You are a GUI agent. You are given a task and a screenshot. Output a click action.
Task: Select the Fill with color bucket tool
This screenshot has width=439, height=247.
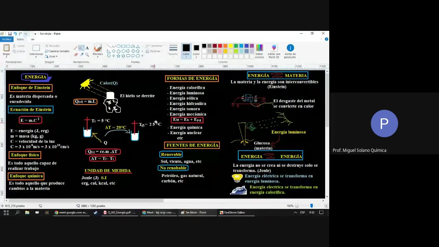[x=81, y=48]
